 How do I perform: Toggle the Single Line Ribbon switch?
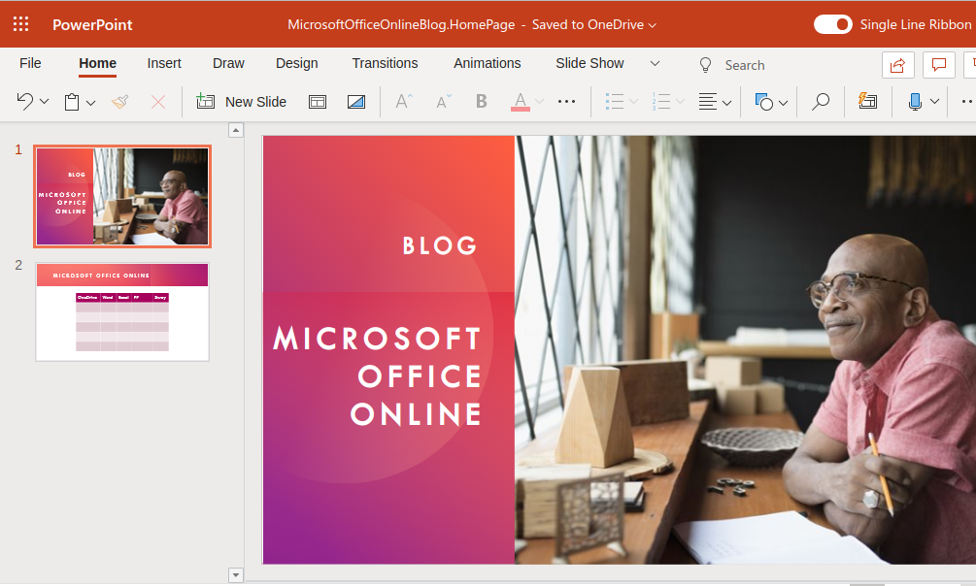click(832, 24)
